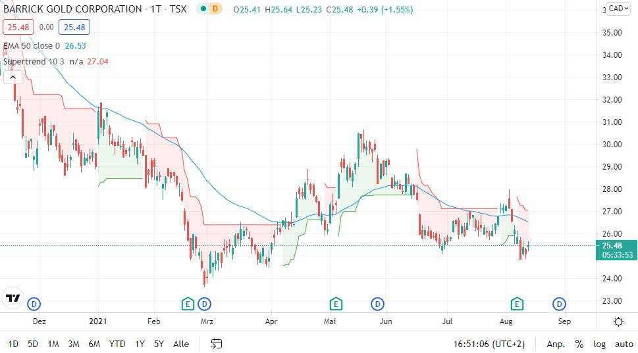This screenshot has height=353, width=638.
Task: Toggle auto scale mode
Action: [624, 344]
